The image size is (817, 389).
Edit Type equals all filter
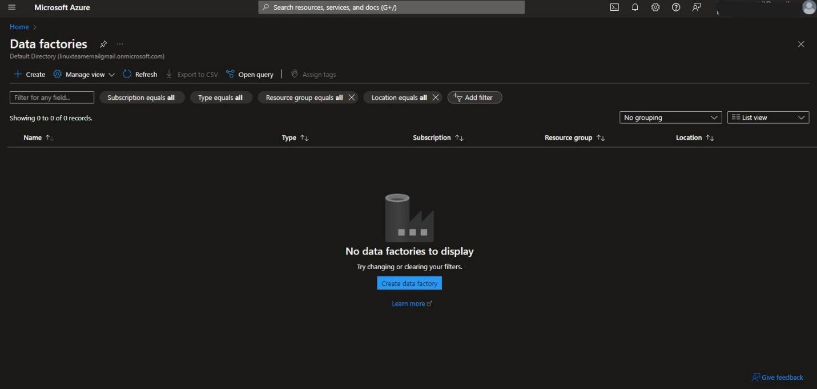[221, 98]
